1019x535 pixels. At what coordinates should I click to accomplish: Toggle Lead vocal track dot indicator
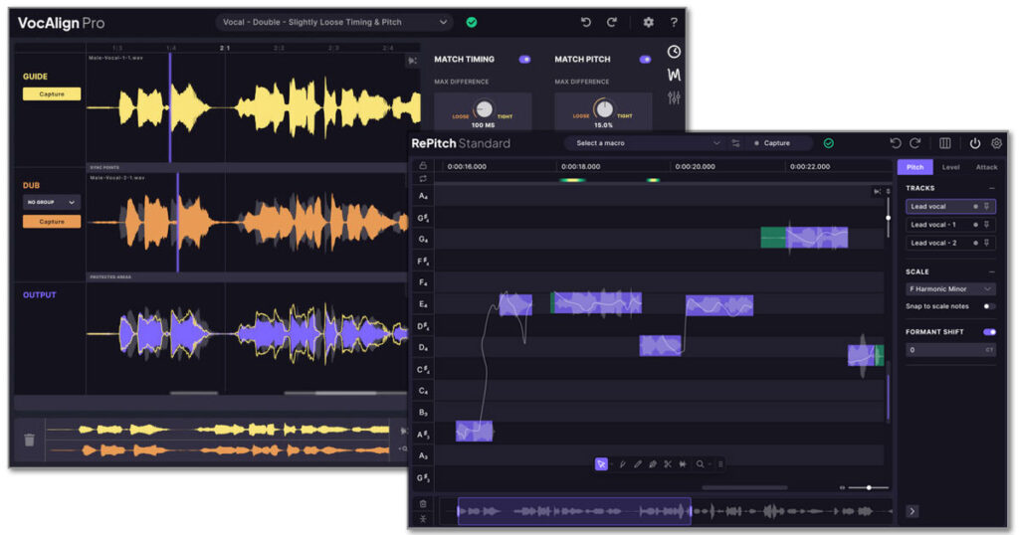coord(975,207)
